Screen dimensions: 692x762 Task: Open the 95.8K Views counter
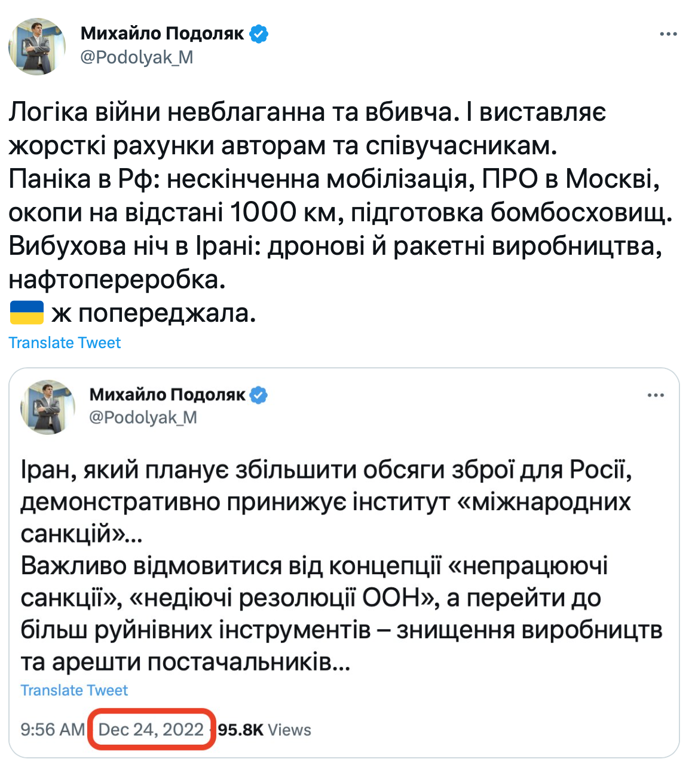point(264,730)
